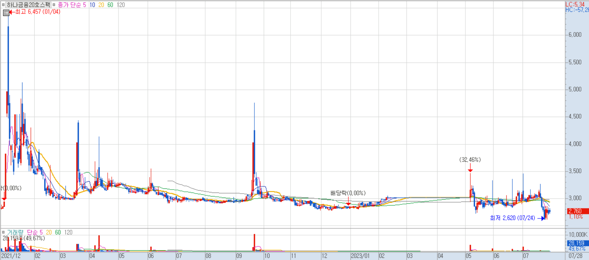The width and height of the screenshot is (589, 260).
Task: Click the 28,159주(49,67%) volume readout
Action: coord(24,238)
